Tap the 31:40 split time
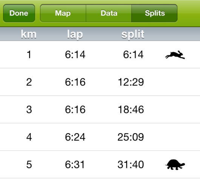The width and height of the screenshot is (200, 180). [131, 164]
